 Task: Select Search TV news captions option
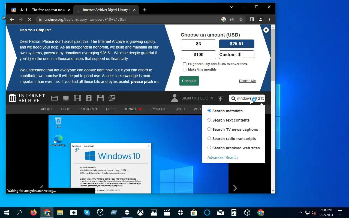209,129
